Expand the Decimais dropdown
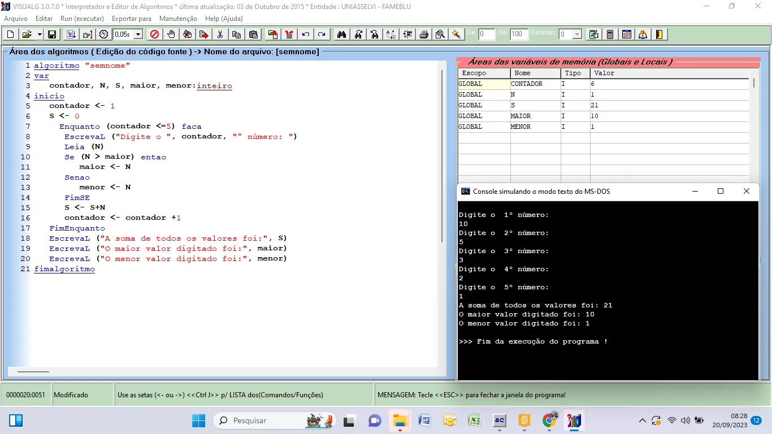Screen dimensions: 772x434 pyautogui.click(x=577, y=34)
